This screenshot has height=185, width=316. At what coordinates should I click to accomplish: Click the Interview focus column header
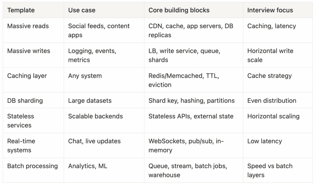(270, 10)
